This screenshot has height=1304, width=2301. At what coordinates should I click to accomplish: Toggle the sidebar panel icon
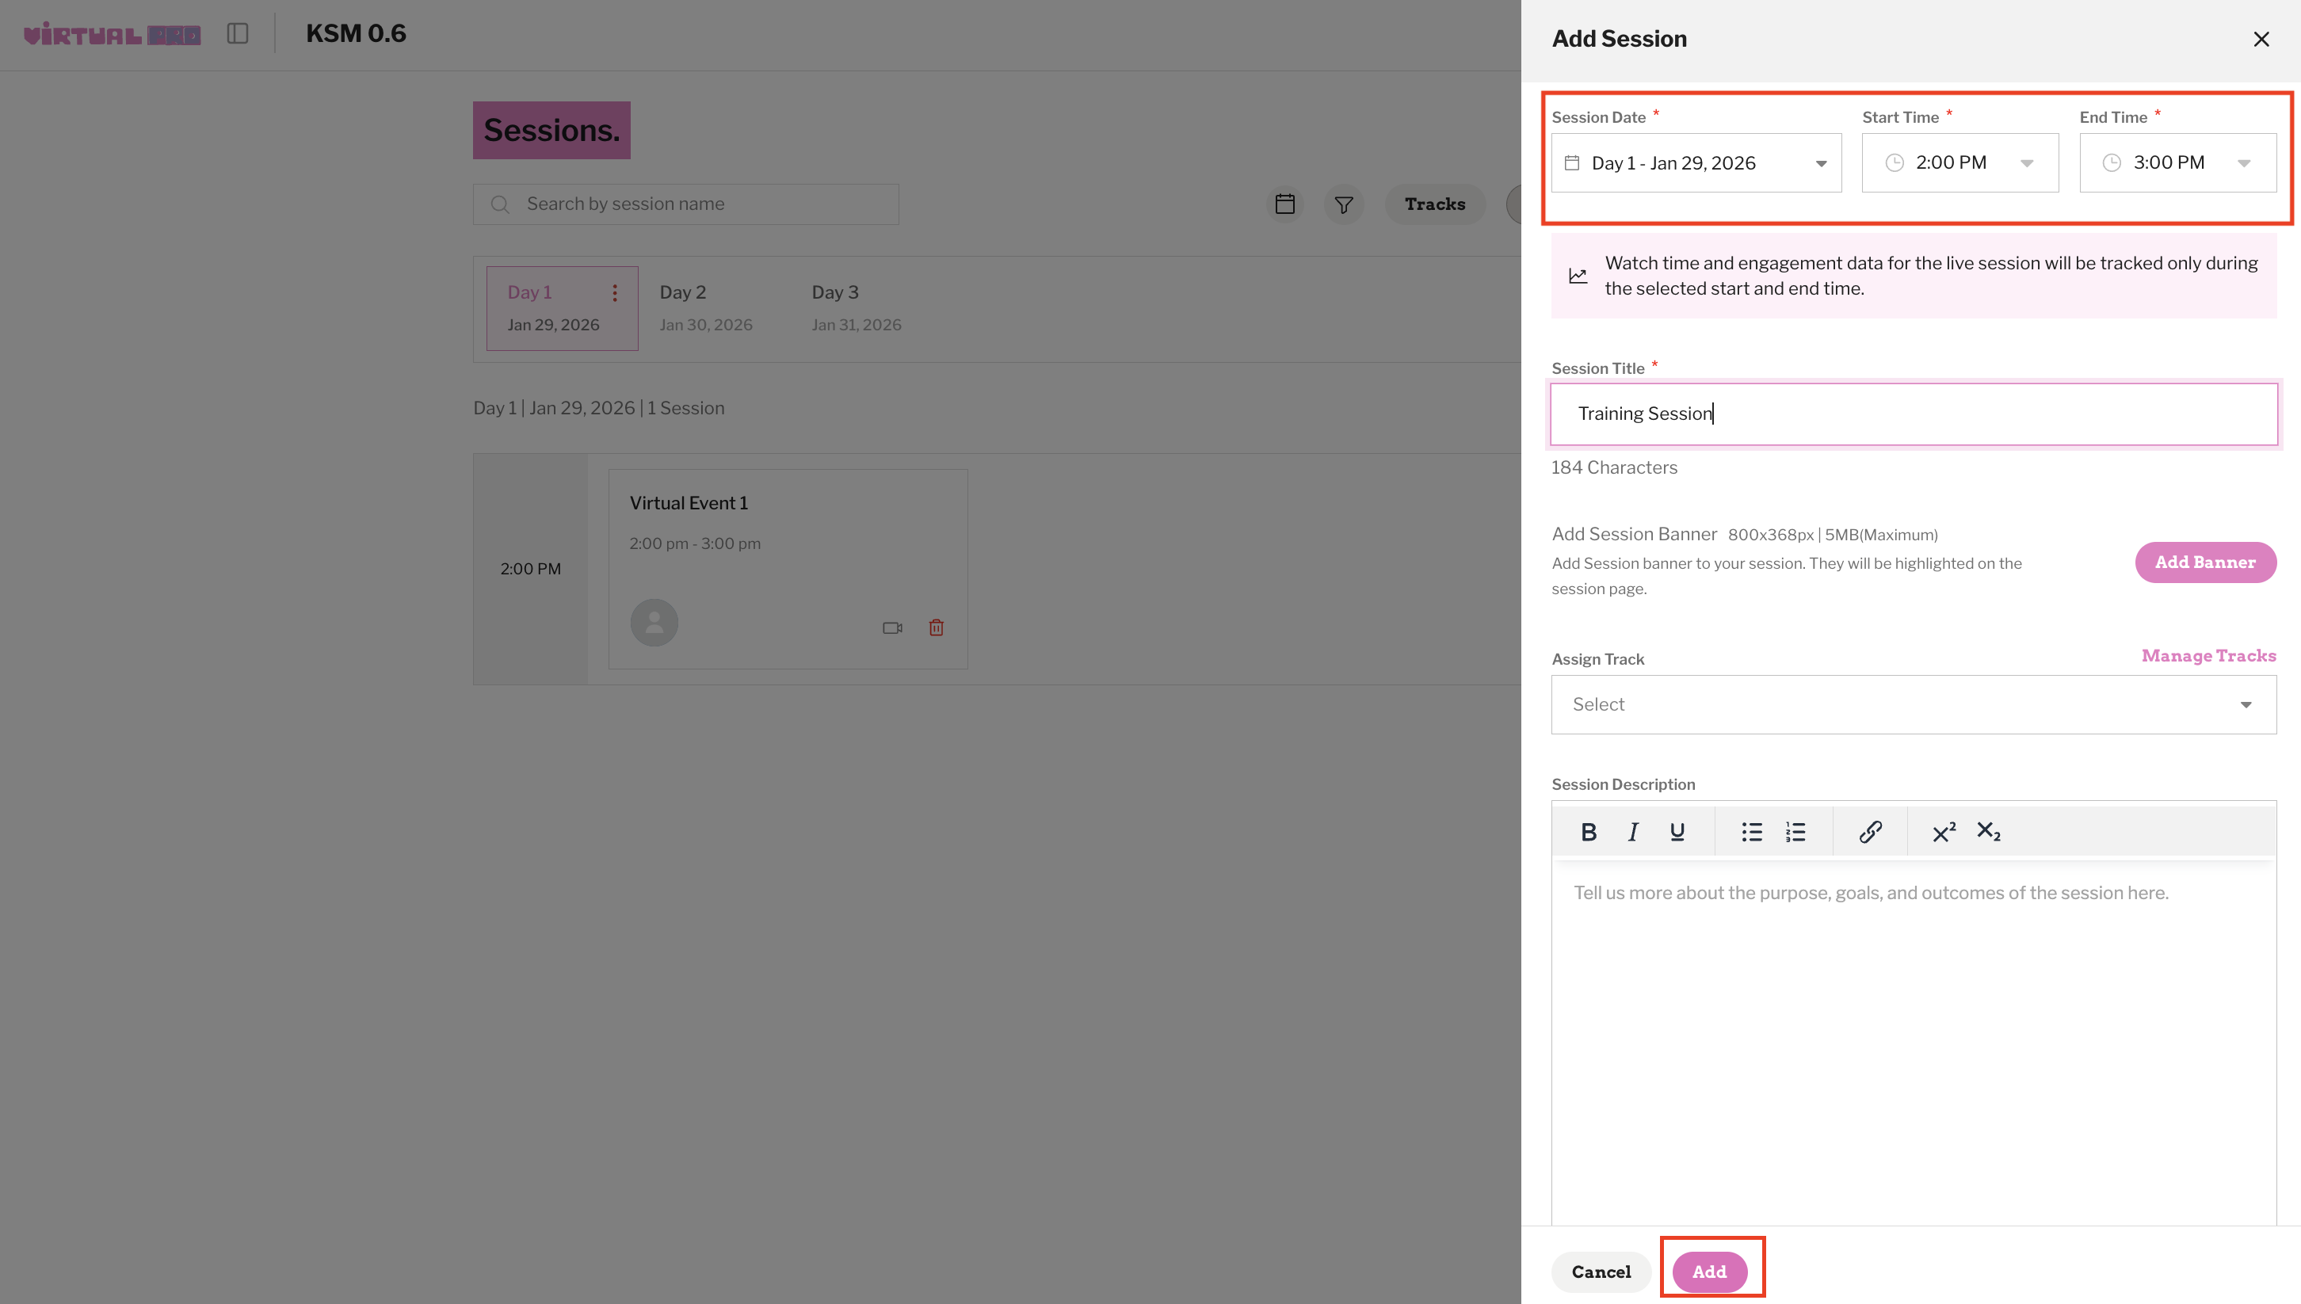(238, 33)
